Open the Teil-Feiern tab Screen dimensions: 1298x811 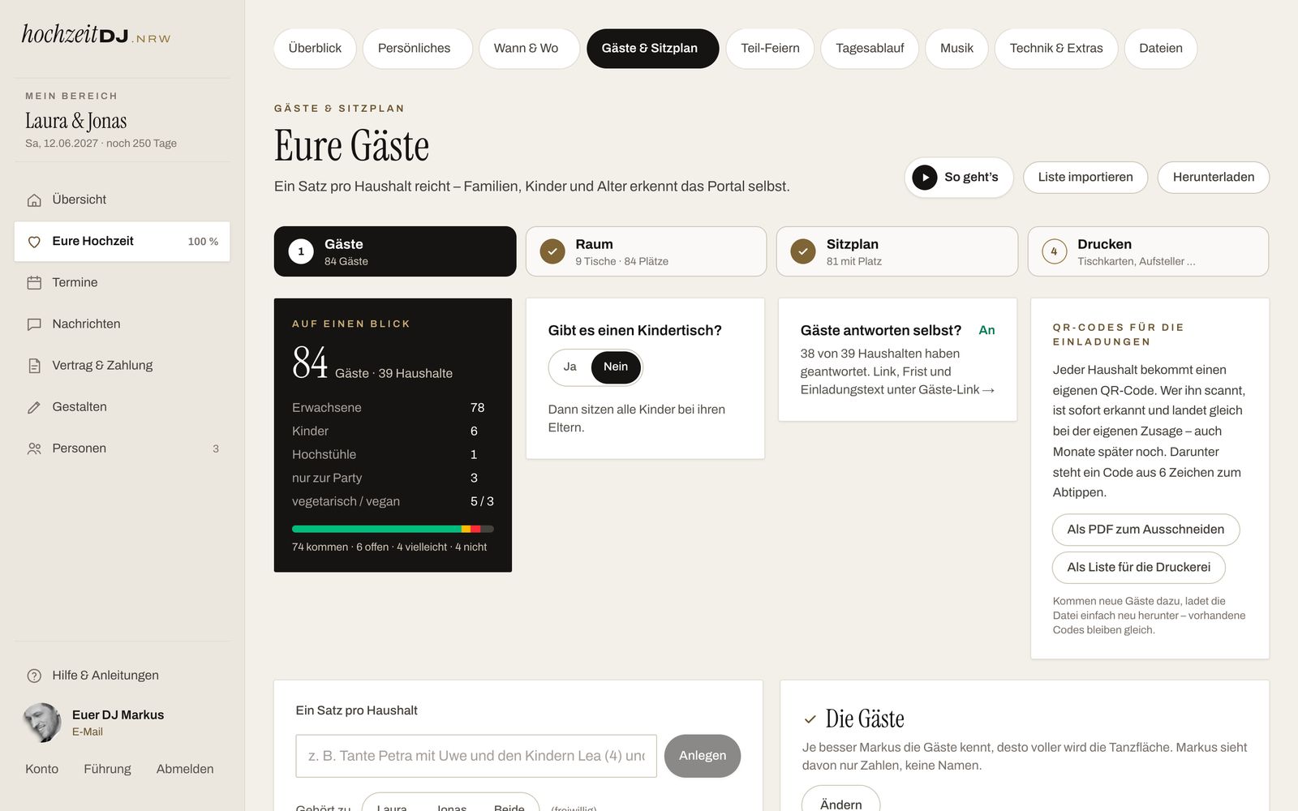pos(770,48)
